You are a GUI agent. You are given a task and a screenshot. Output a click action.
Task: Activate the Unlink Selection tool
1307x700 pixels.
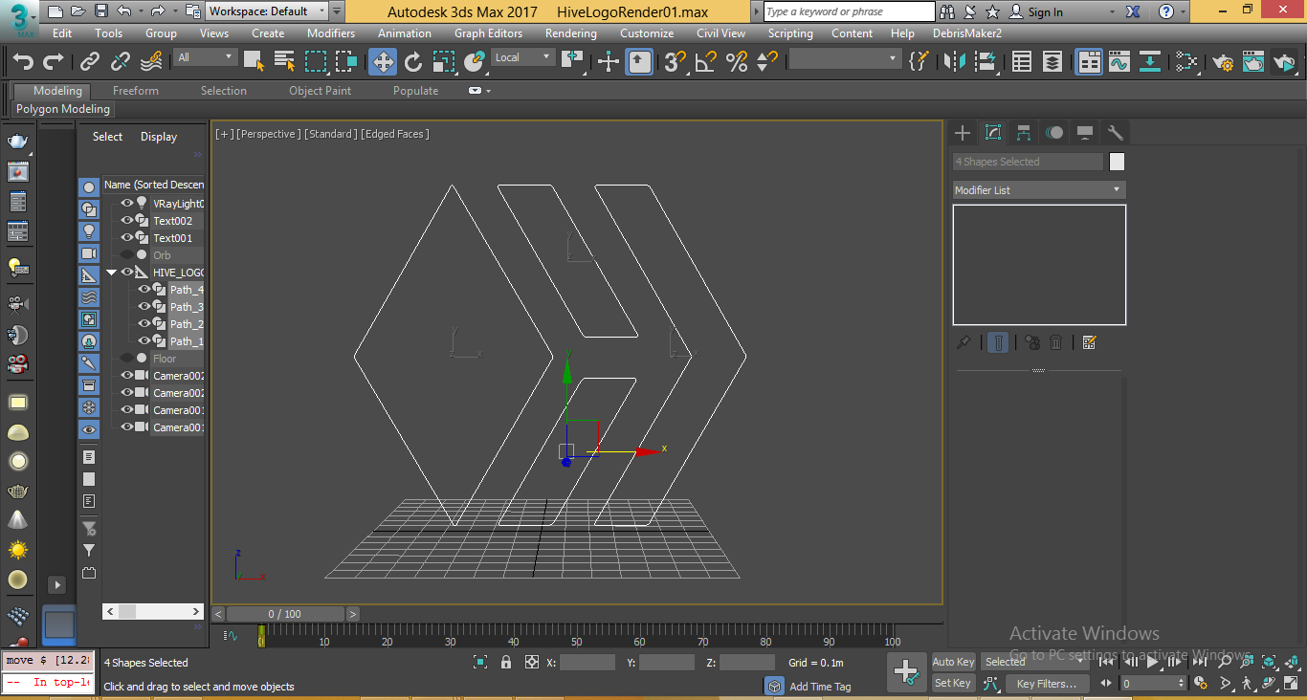pos(121,62)
